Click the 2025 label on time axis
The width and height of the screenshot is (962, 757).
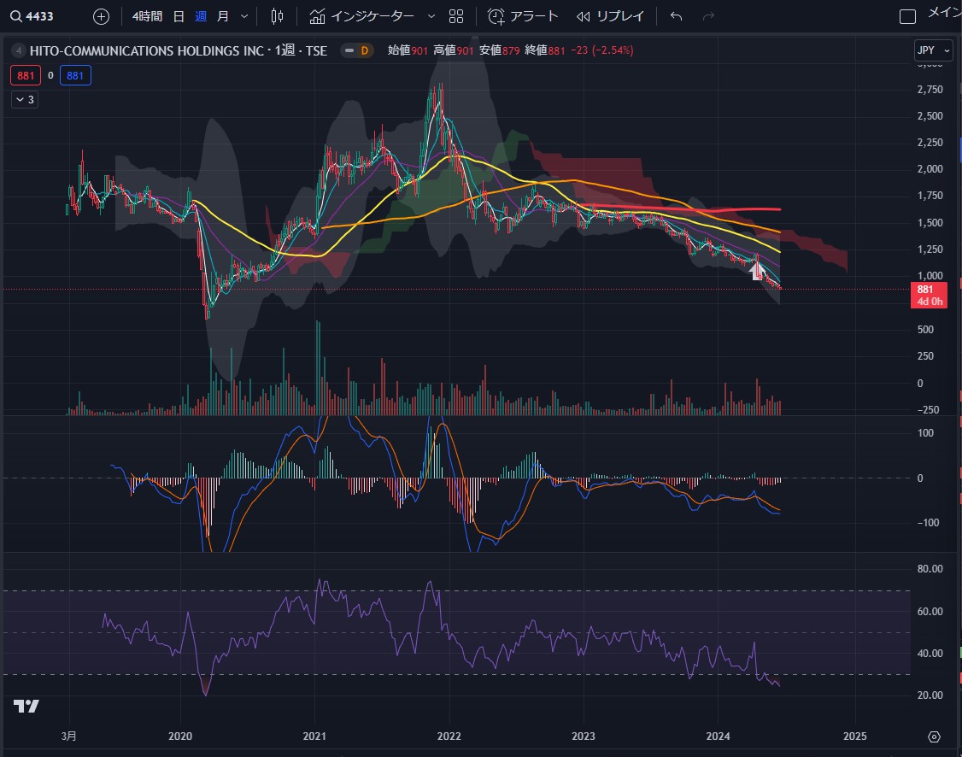coord(855,736)
